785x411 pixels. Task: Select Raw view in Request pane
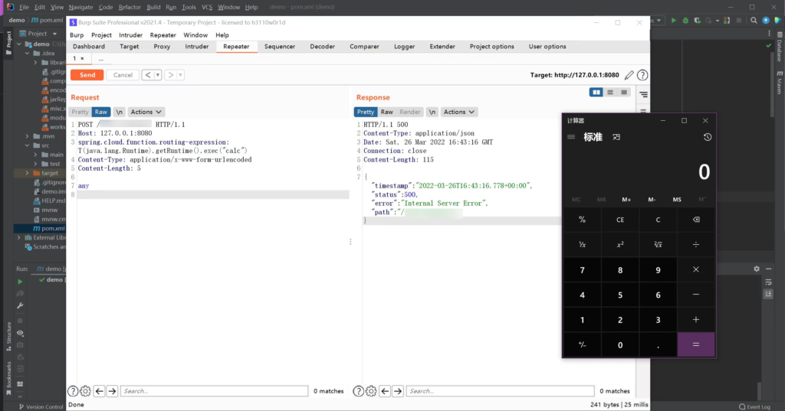[101, 112]
